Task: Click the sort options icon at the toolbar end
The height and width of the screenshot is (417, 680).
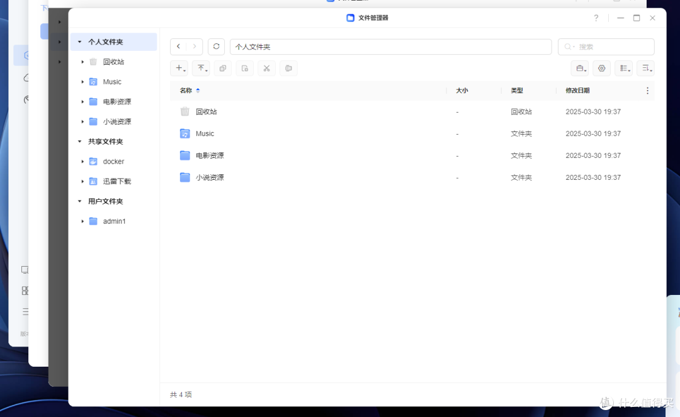Action: click(646, 68)
